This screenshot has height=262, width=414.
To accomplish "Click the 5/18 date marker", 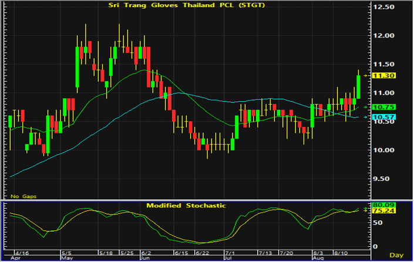I will point(106,253).
